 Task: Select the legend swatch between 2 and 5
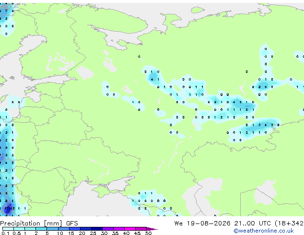[x=41, y=229]
